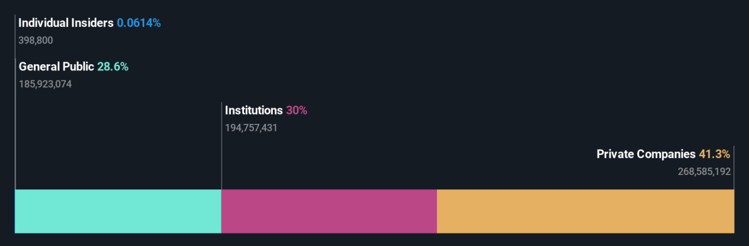The width and height of the screenshot is (749, 246).
Task: Click the Private Companies marker line at right
Action: click(x=734, y=168)
